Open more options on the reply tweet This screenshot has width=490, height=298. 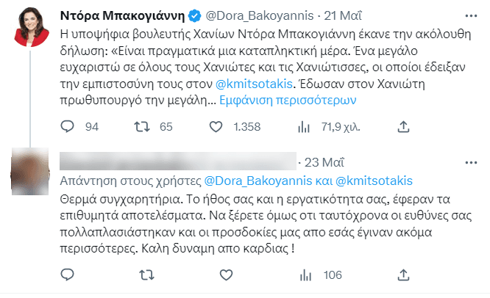(470, 162)
